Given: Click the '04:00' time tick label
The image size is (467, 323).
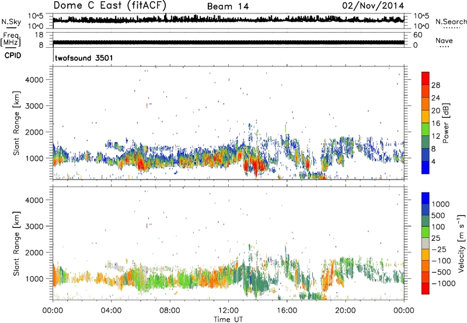Looking at the screenshot, I should click(x=111, y=311).
